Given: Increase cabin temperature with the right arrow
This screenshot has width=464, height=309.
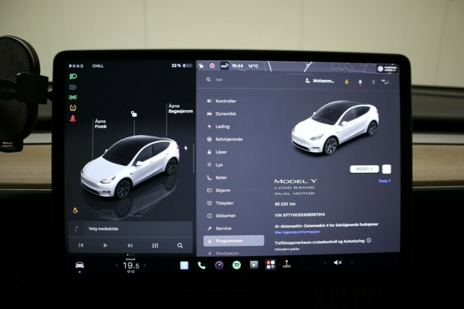Looking at the screenshot, I should 145,265.
